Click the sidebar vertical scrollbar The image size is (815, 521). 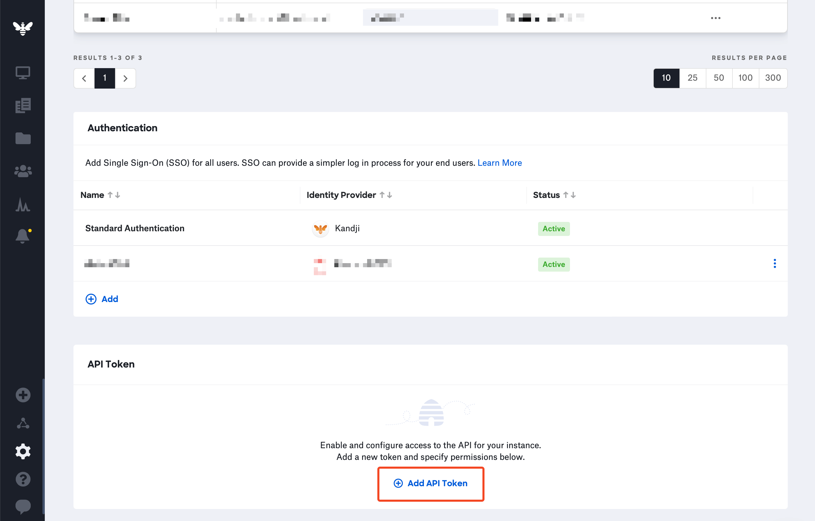pos(43,446)
